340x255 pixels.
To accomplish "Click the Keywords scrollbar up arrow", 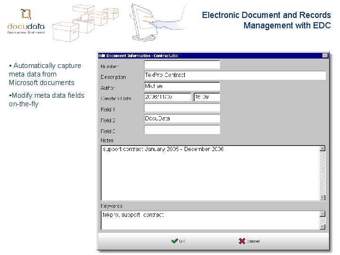I will tap(323, 214).
